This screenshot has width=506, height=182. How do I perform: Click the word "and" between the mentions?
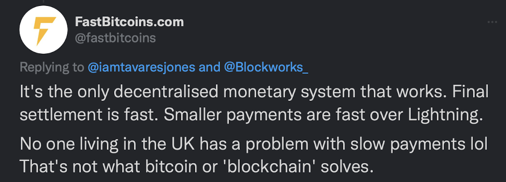[x=210, y=67]
